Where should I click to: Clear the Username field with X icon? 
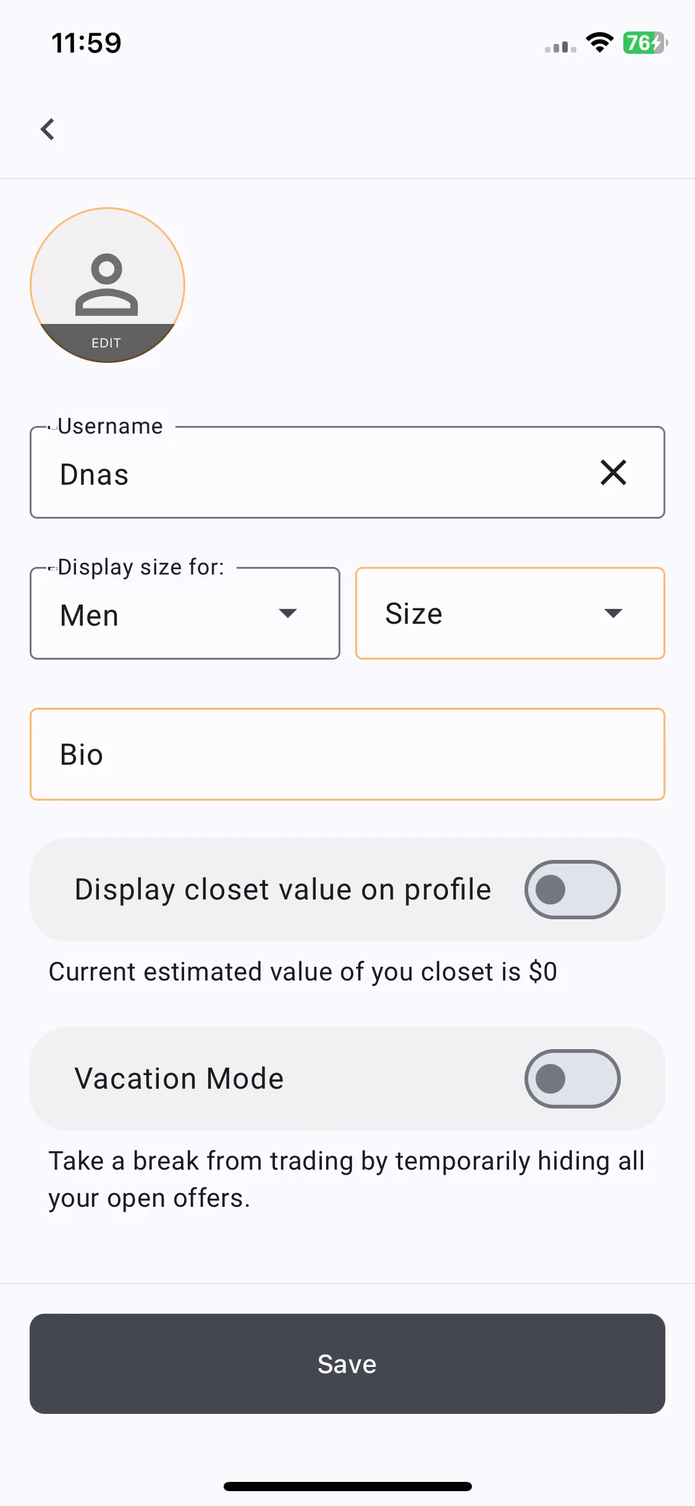[x=613, y=472]
